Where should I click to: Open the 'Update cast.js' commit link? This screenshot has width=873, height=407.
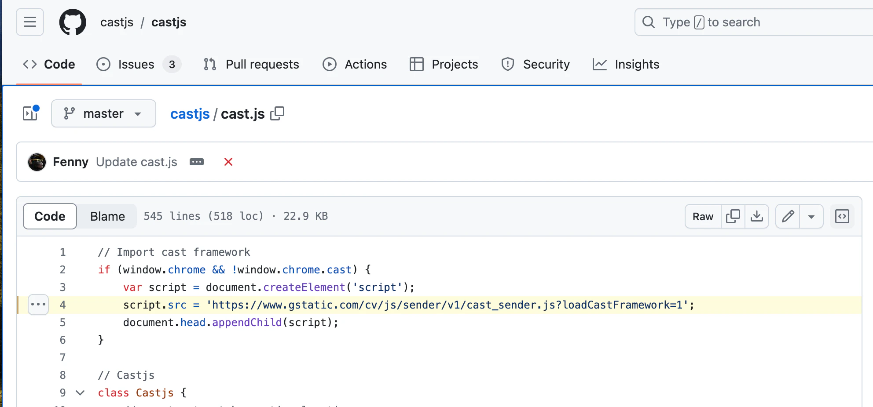[136, 162]
